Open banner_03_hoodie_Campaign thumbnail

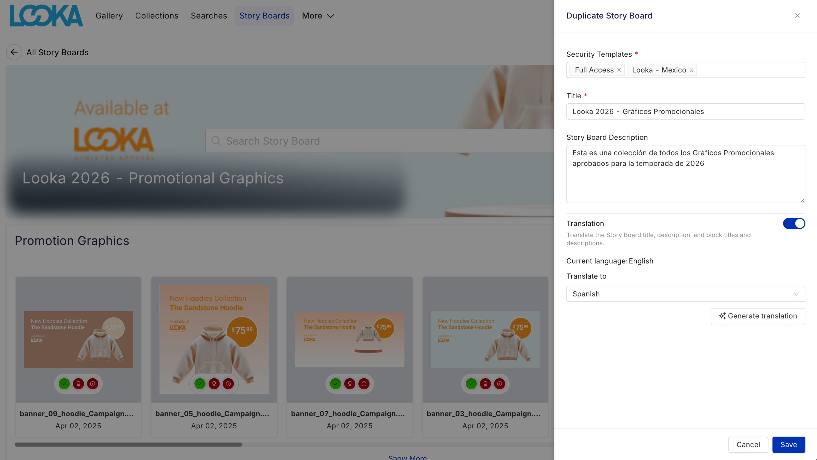(485, 339)
